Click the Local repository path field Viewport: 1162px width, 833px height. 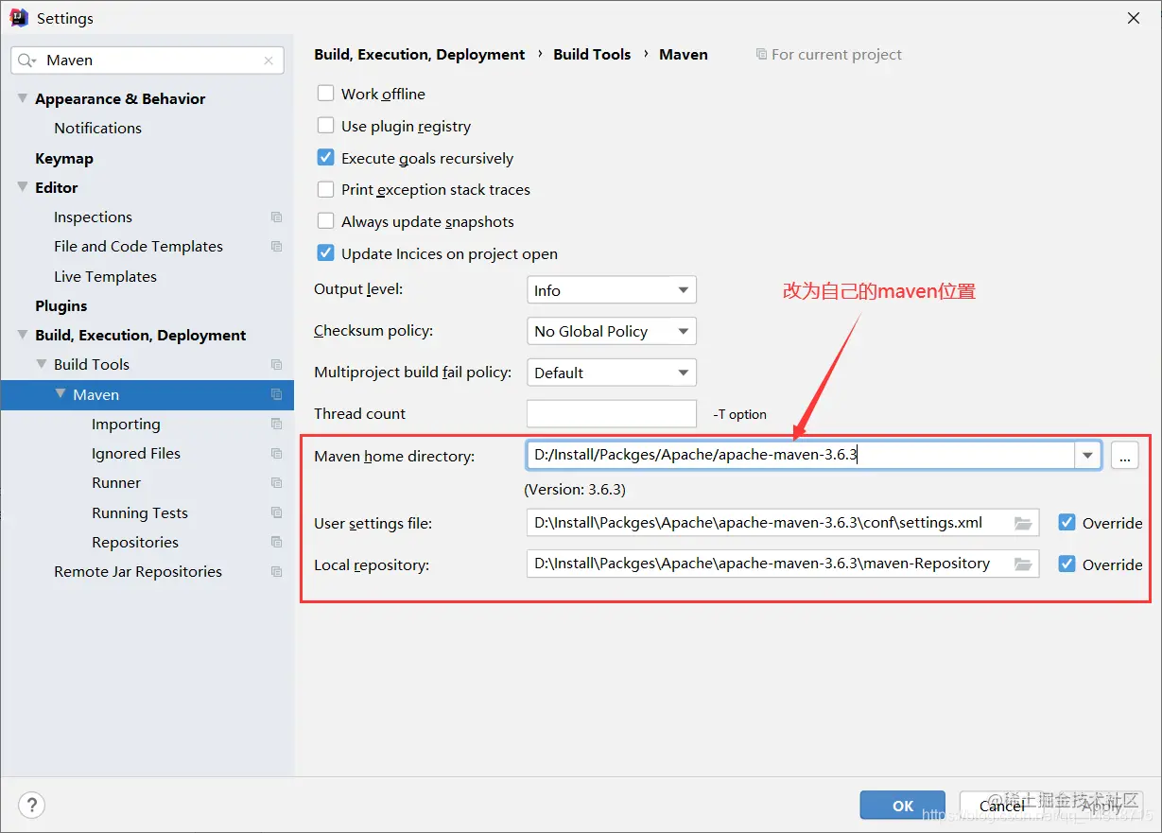pos(783,564)
